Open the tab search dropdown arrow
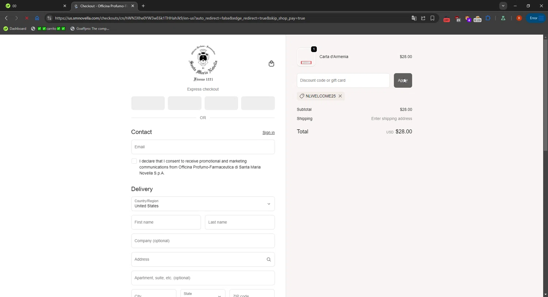The image size is (548, 297). pyautogui.click(x=503, y=6)
